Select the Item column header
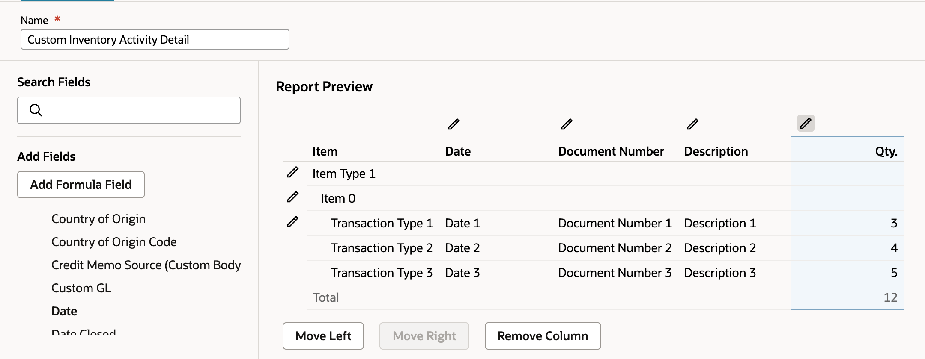 pyautogui.click(x=325, y=151)
